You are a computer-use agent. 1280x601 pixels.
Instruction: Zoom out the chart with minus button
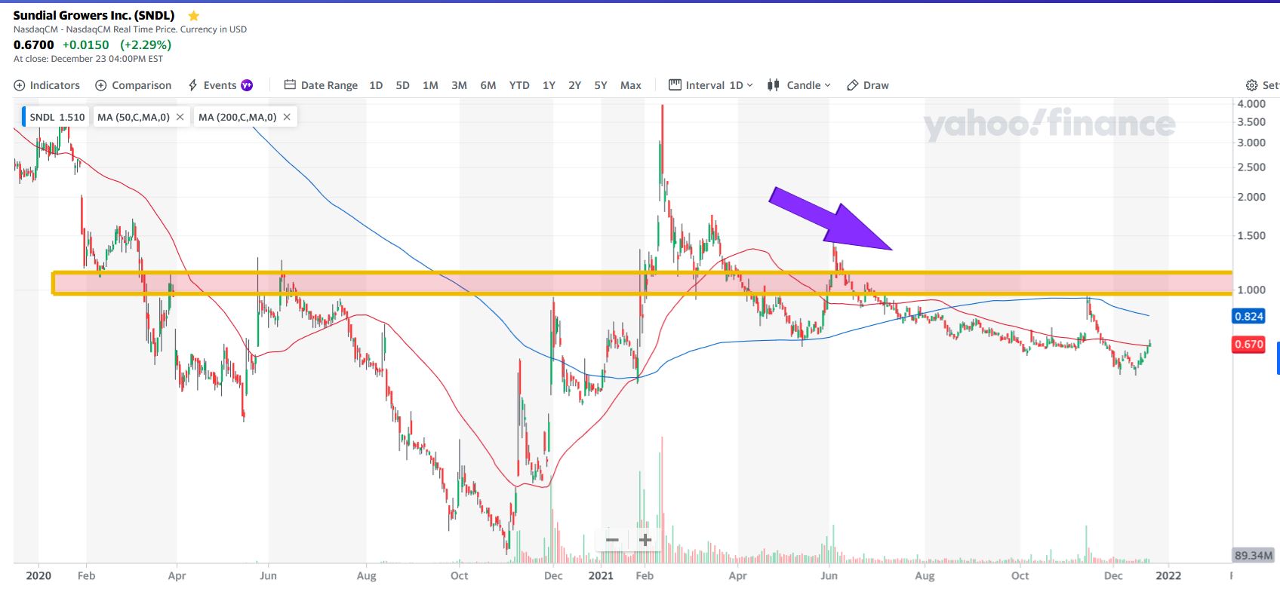612,540
